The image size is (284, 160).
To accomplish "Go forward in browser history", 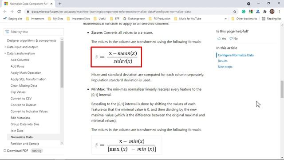I will pyautogui.click(x=12, y=12).
